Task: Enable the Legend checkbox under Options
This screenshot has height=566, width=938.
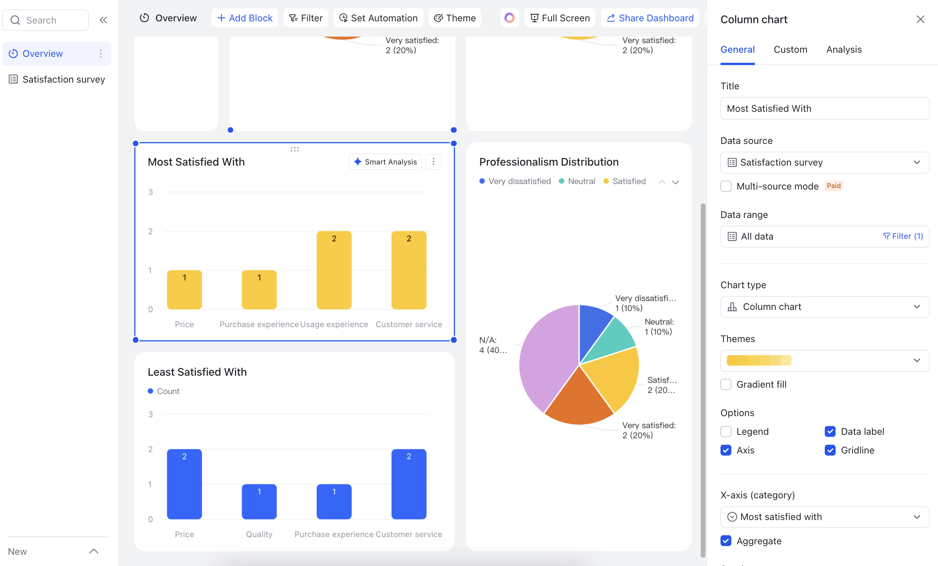Action: click(x=726, y=431)
